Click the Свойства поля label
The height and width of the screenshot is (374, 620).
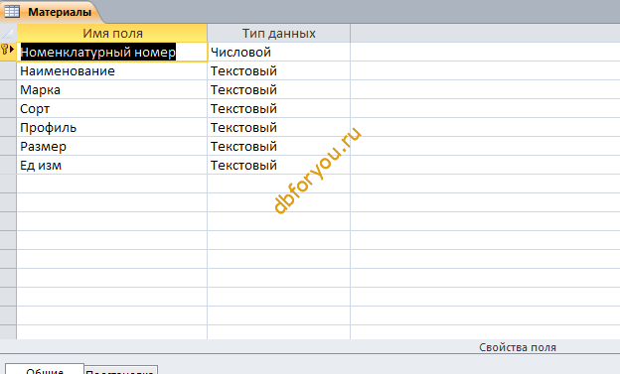tap(518, 347)
